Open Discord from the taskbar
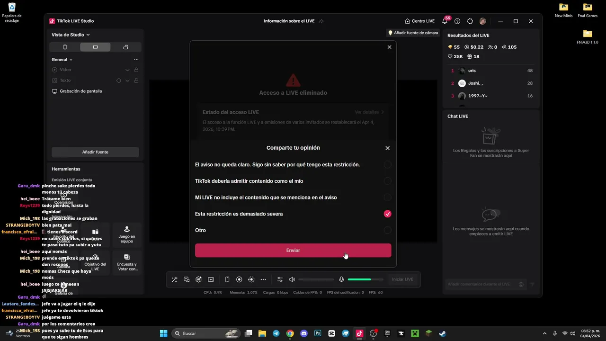Viewport: 606px width, 341px height. [304, 333]
